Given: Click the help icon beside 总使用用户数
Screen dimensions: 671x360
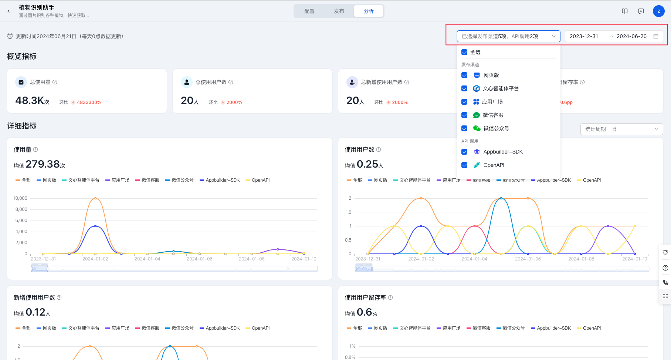Looking at the screenshot, I should coord(231,82).
